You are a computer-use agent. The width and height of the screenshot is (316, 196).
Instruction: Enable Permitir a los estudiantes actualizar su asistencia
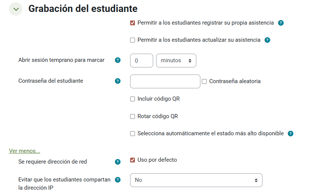[x=132, y=40]
